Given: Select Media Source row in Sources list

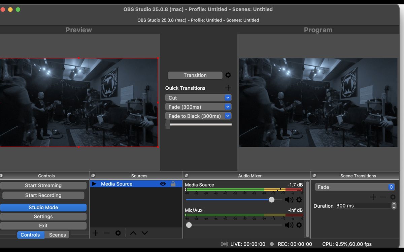Looking at the screenshot, I should click(x=136, y=184).
